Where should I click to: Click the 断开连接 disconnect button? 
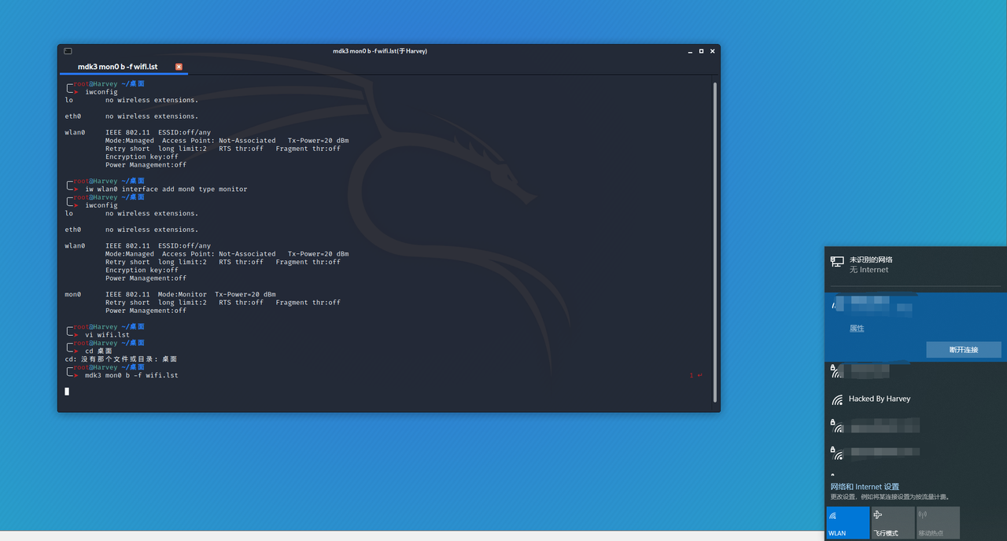964,350
